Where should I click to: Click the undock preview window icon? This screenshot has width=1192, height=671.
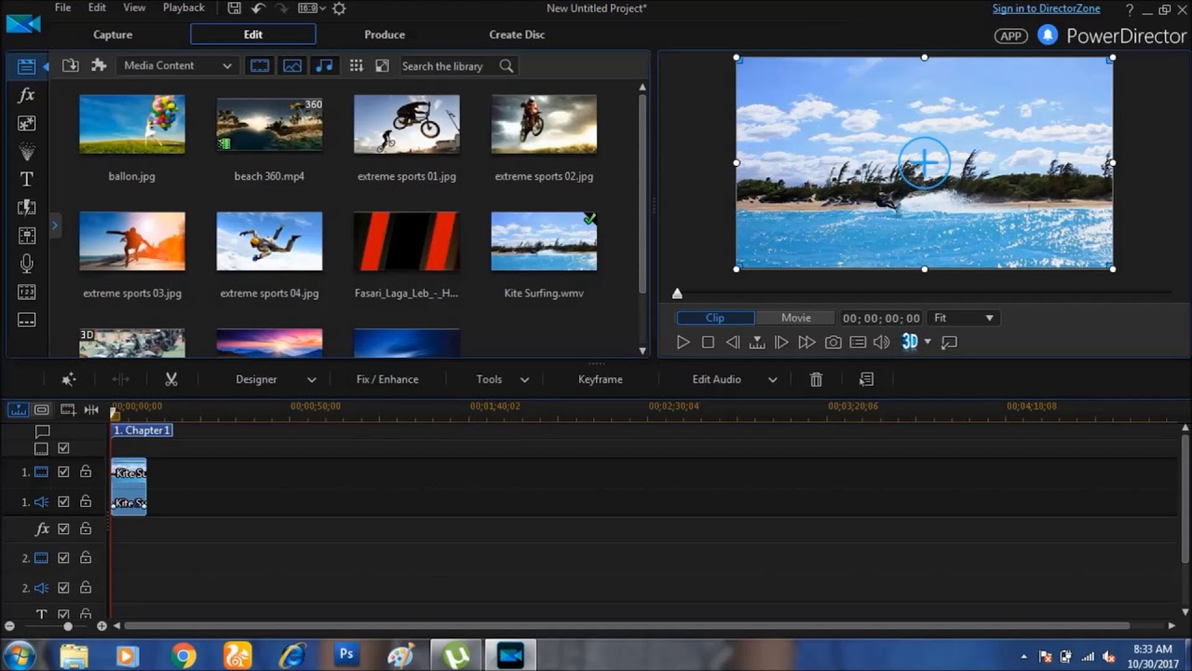coord(949,343)
